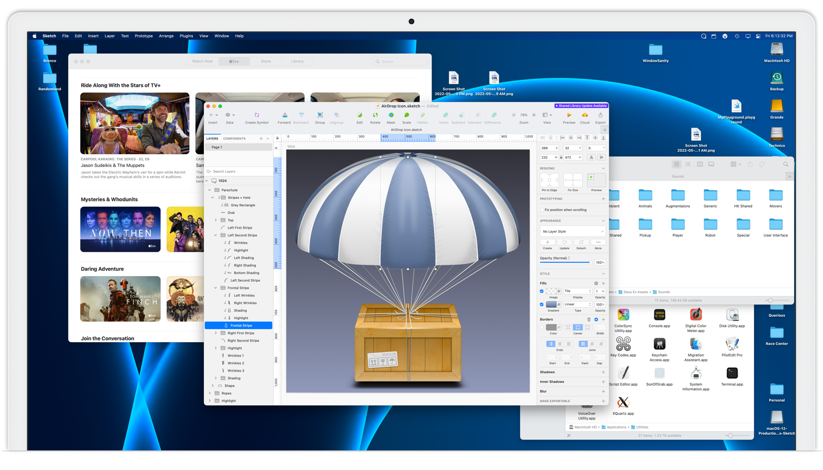Zoom in with plus icon
Image resolution: width=823 pixels, height=470 pixels.
(534, 115)
